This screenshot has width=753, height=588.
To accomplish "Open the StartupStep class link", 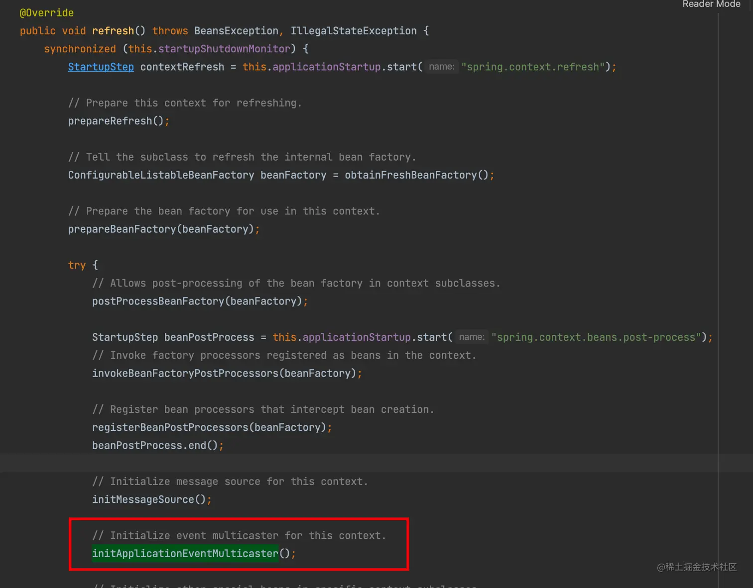I will [x=101, y=67].
